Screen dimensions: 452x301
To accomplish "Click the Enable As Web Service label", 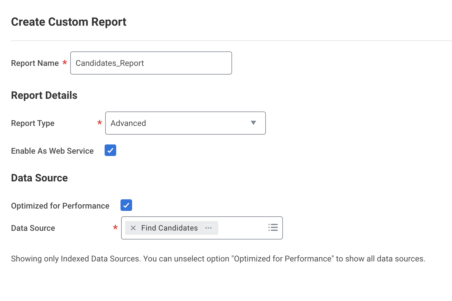I will pyautogui.click(x=52, y=151).
